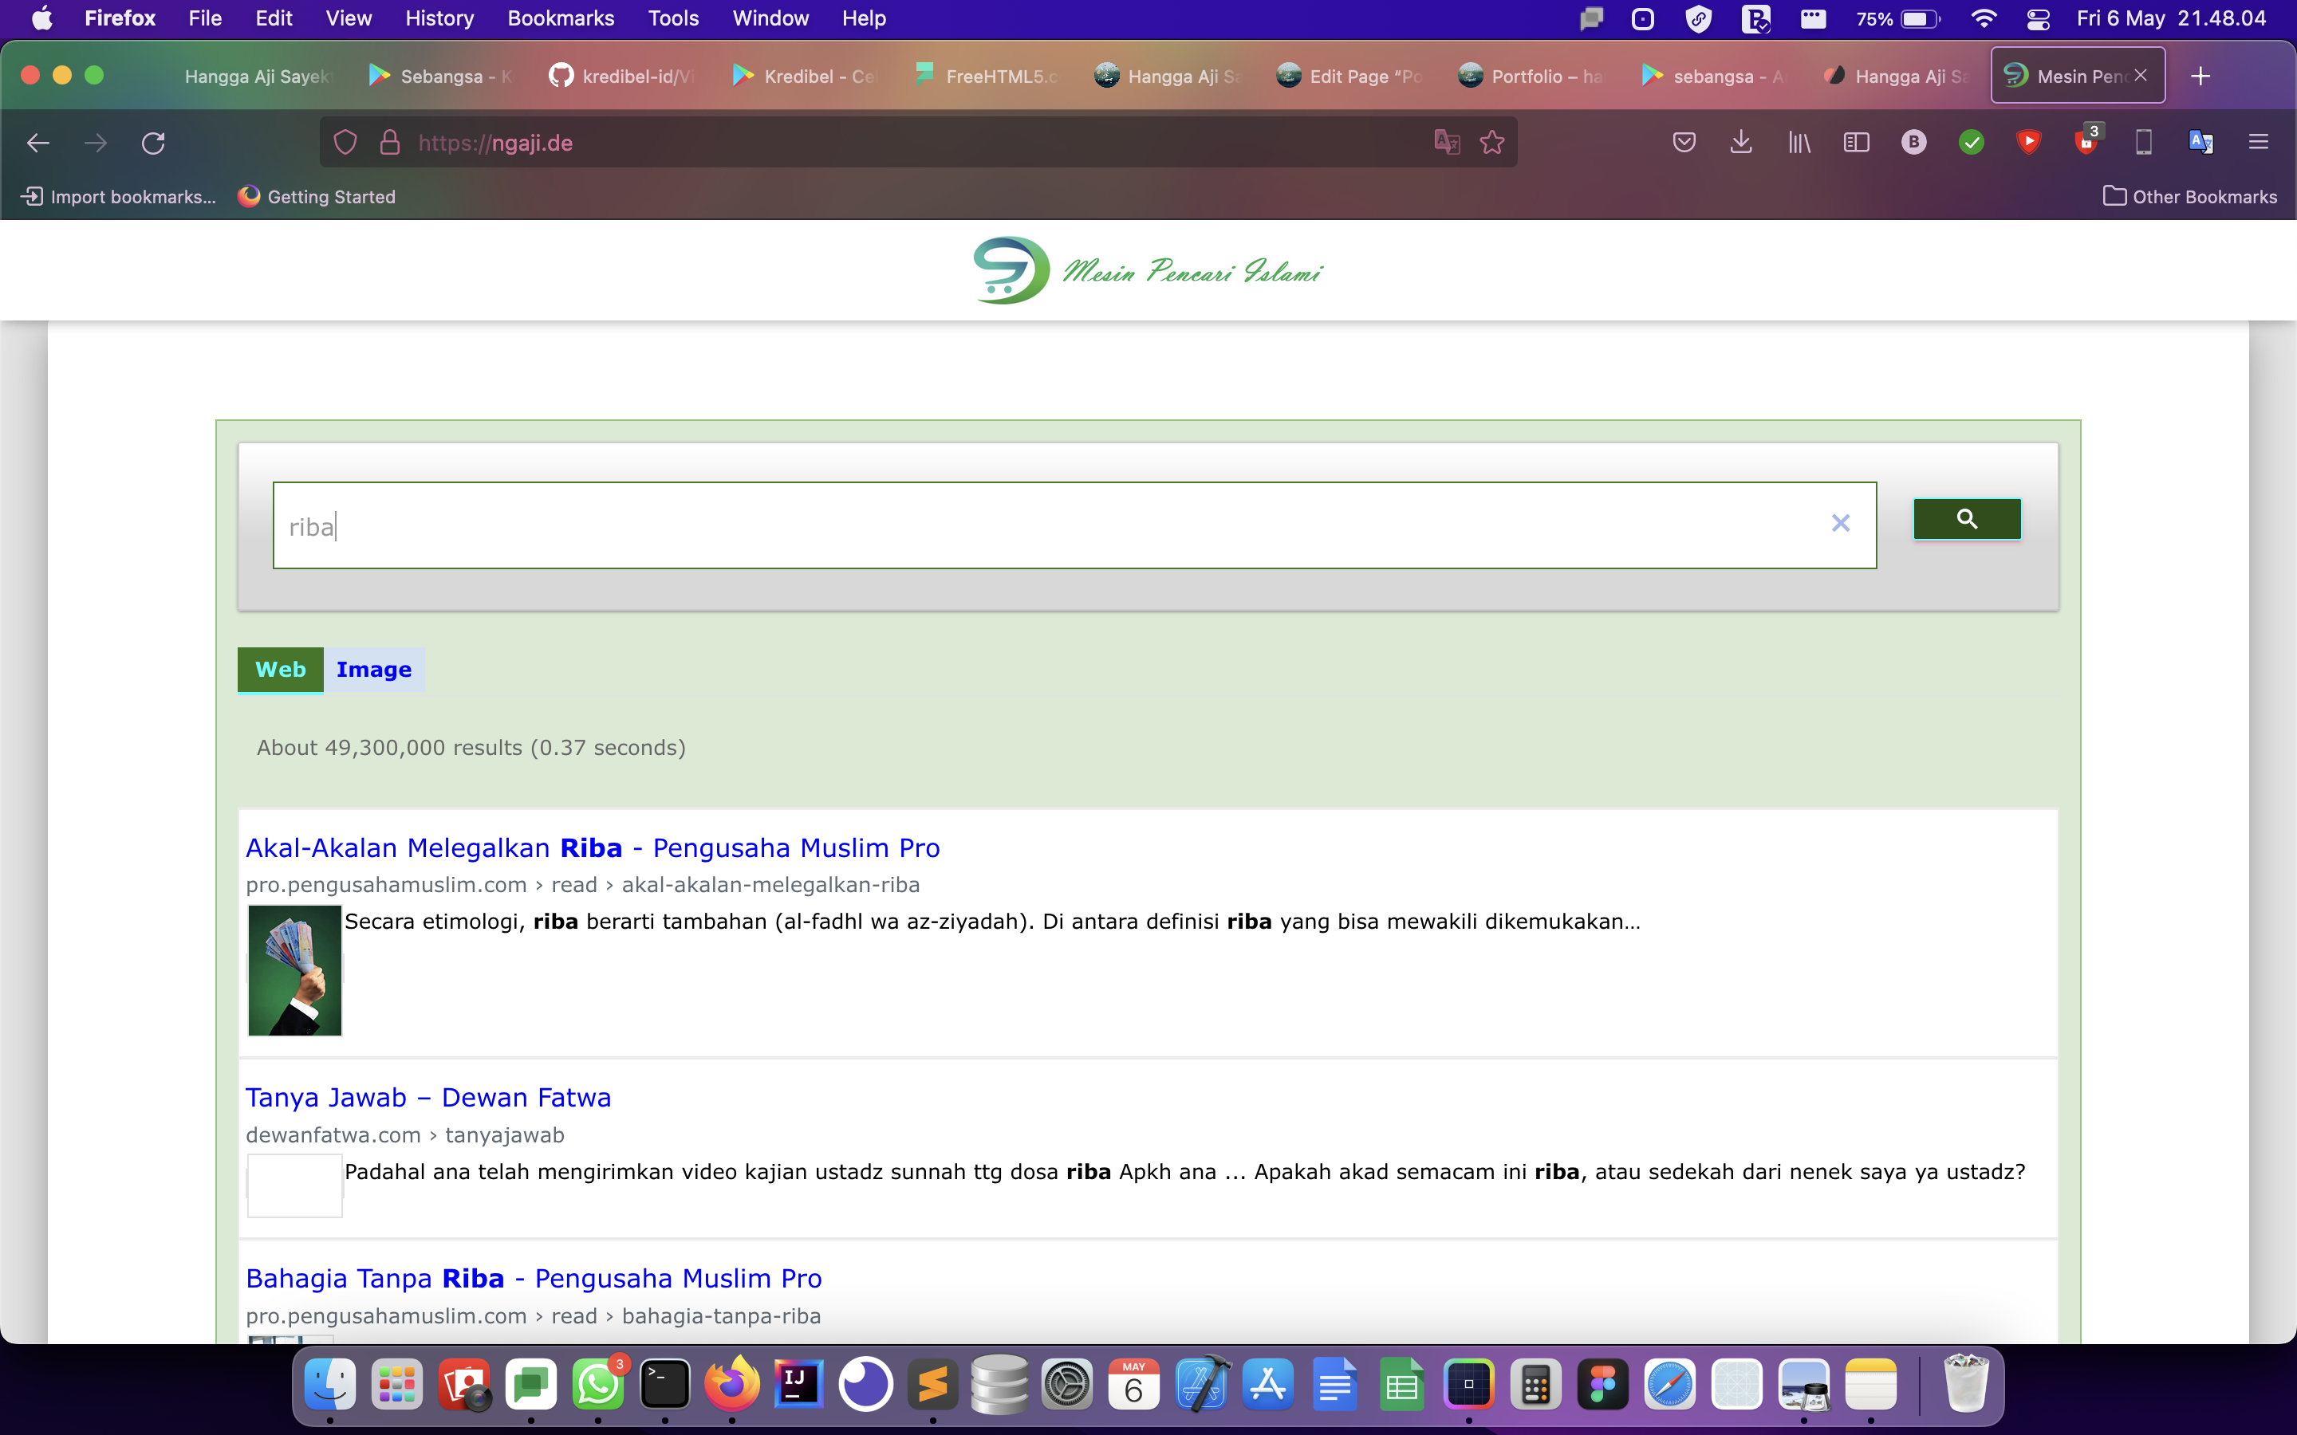Open the Downloads panel icon
The image size is (2297, 1435).
pyautogui.click(x=1741, y=143)
